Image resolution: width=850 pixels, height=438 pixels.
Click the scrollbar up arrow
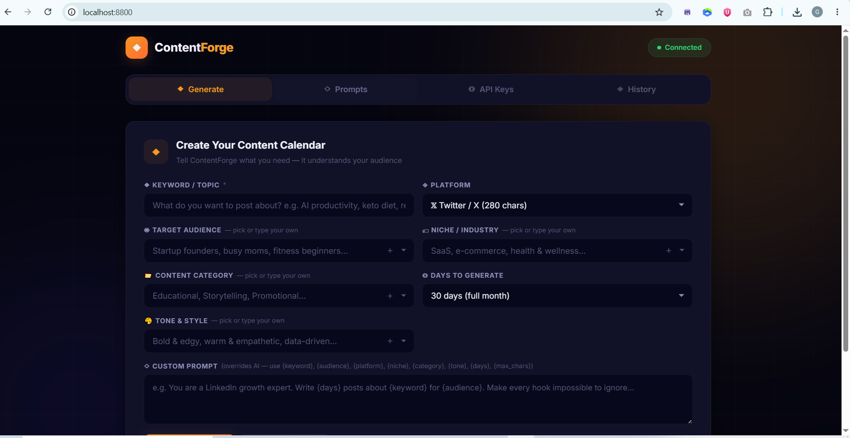846,30
